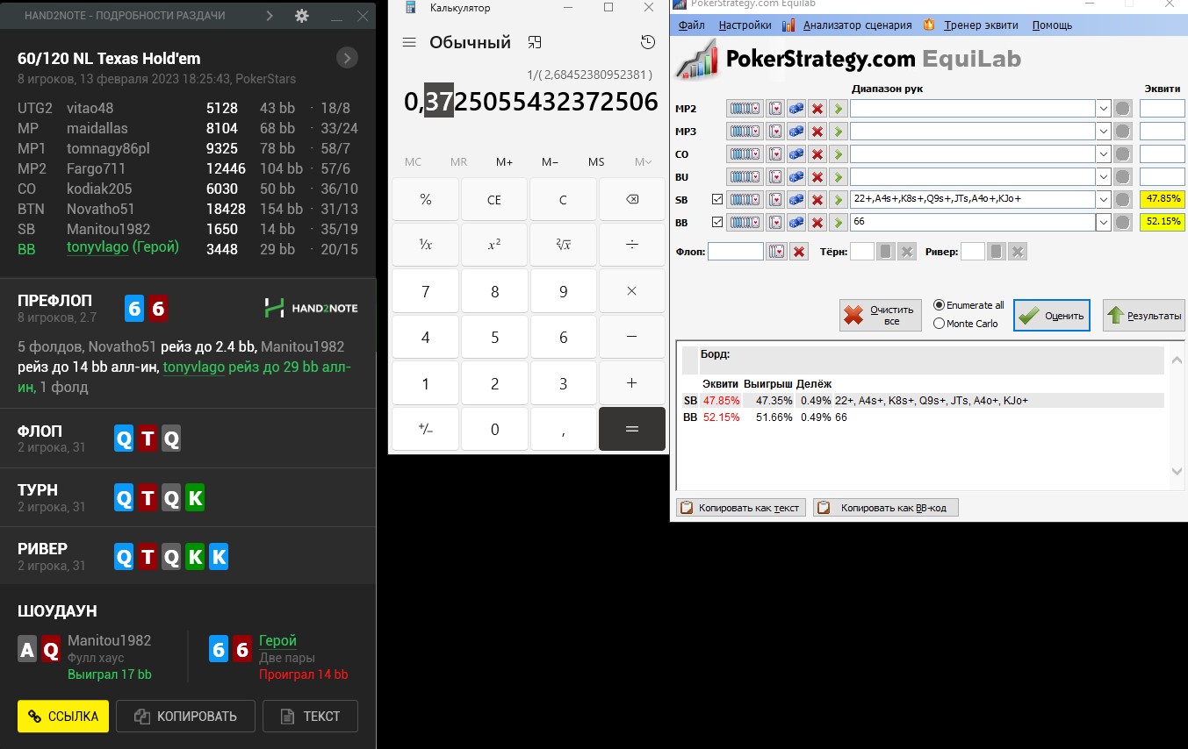Click the green arrow in the MP2 row
Screen dimensions: 1188x749
pos(839,108)
